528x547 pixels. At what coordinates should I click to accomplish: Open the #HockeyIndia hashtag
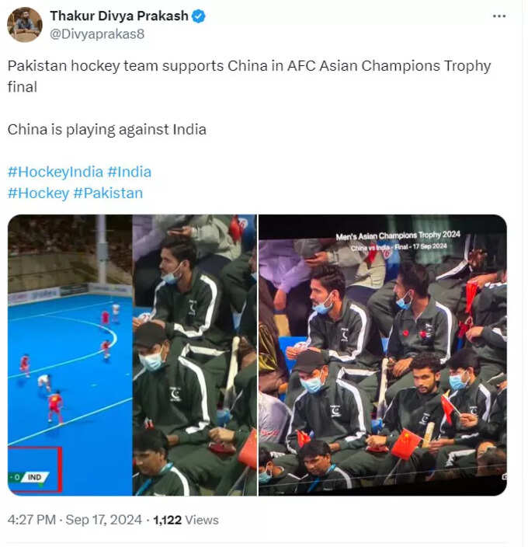click(55, 172)
